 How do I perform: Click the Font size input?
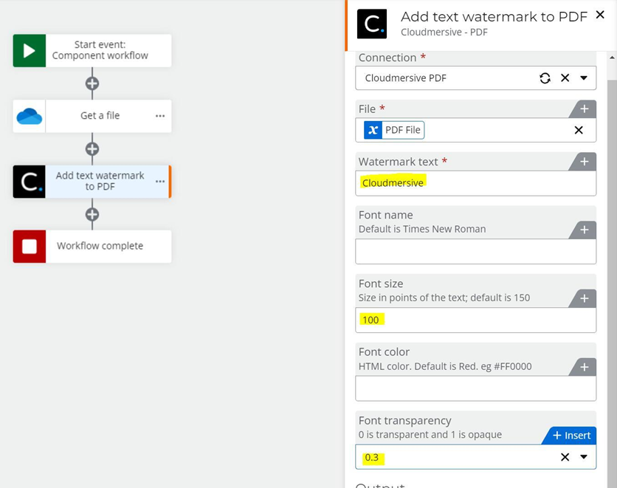click(476, 320)
